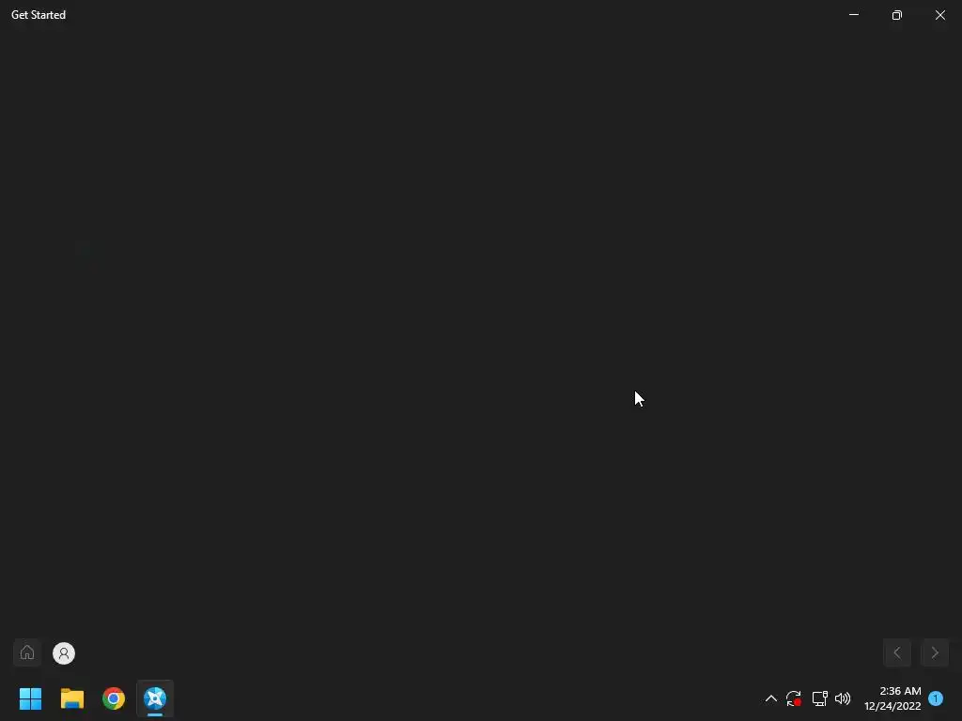Open the network connection tray icon
The width and height of the screenshot is (962, 721).
pyautogui.click(x=819, y=698)
